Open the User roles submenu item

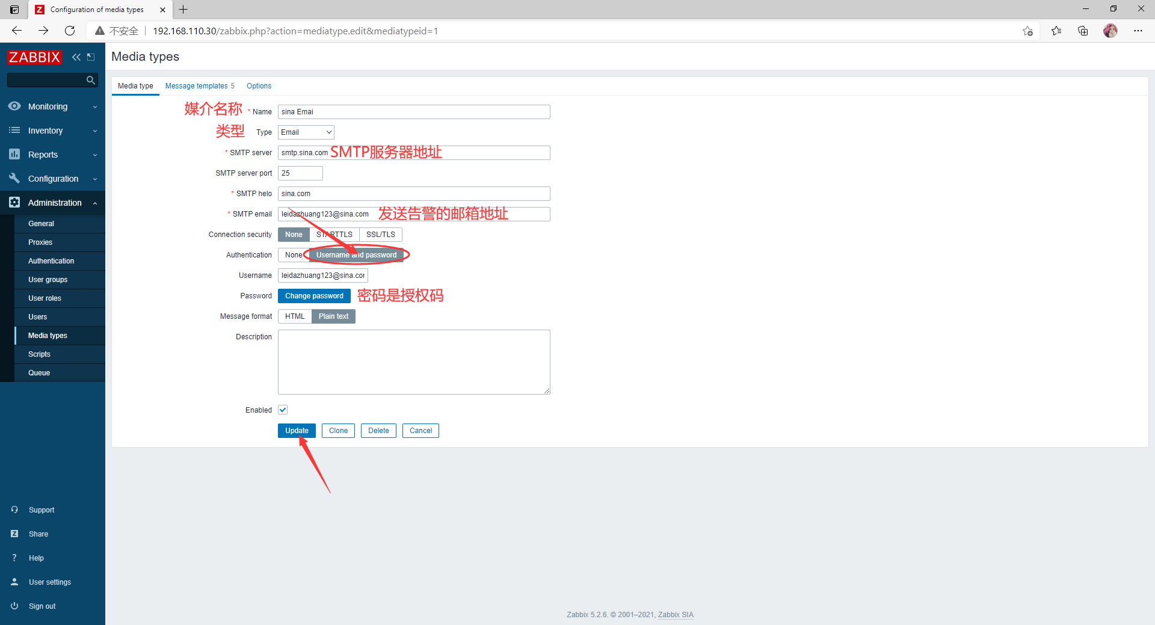[60, 298]
